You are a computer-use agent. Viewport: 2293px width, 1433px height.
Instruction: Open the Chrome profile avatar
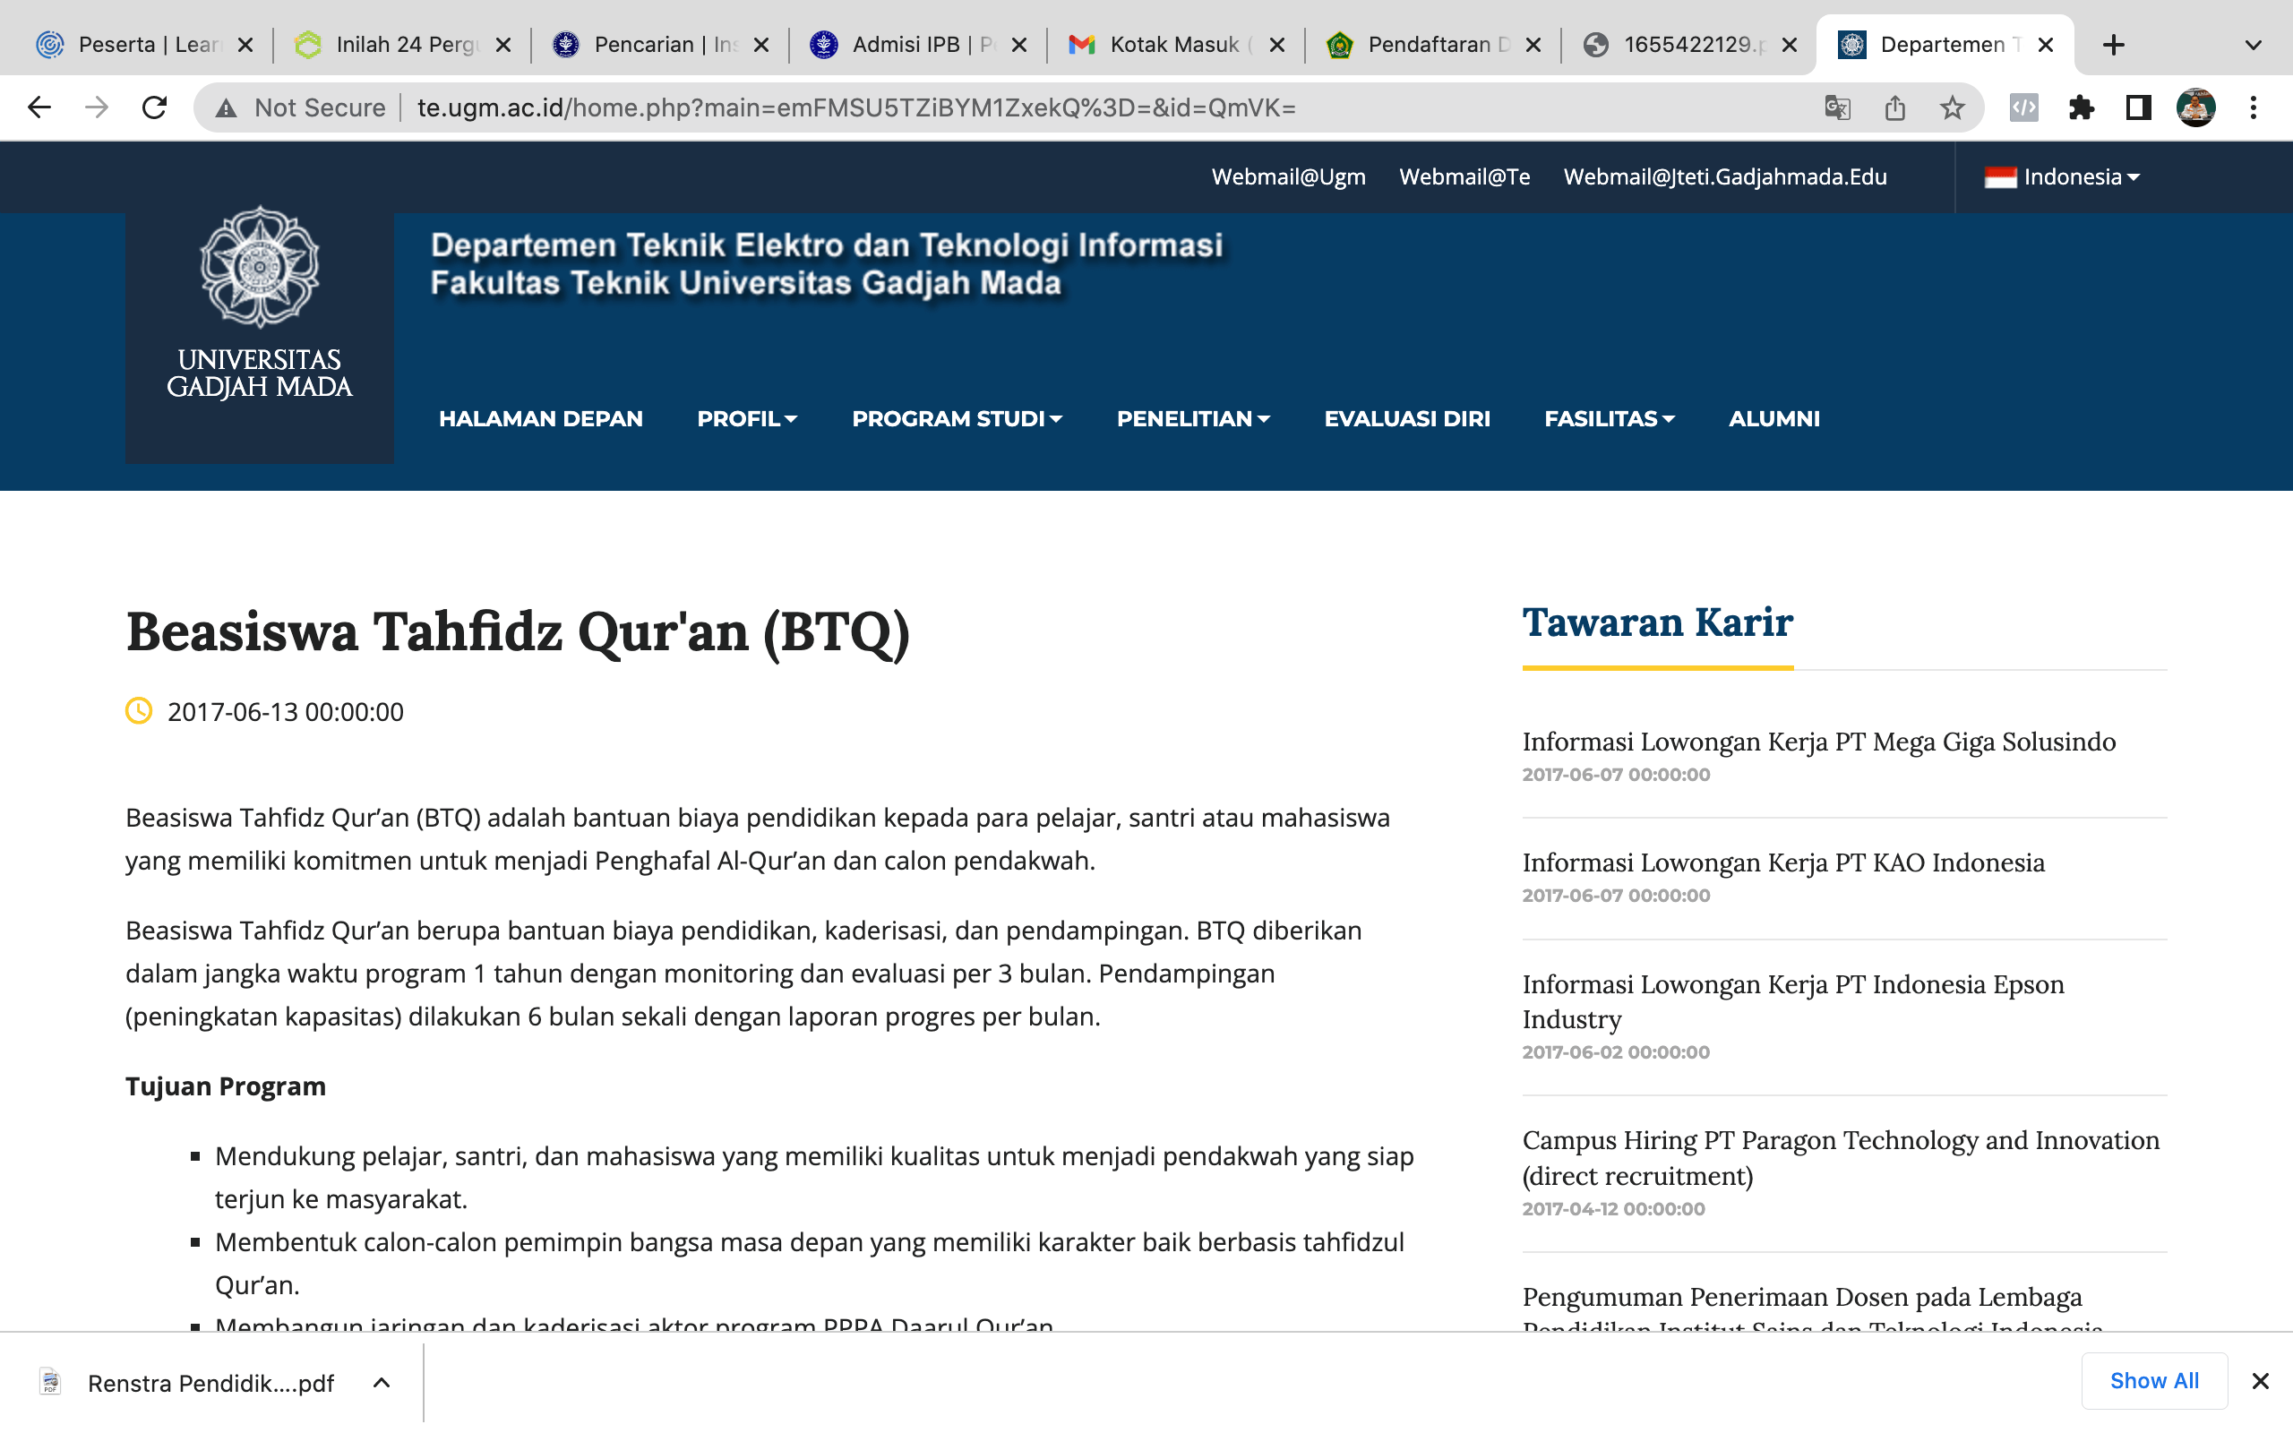point(2195,107)
